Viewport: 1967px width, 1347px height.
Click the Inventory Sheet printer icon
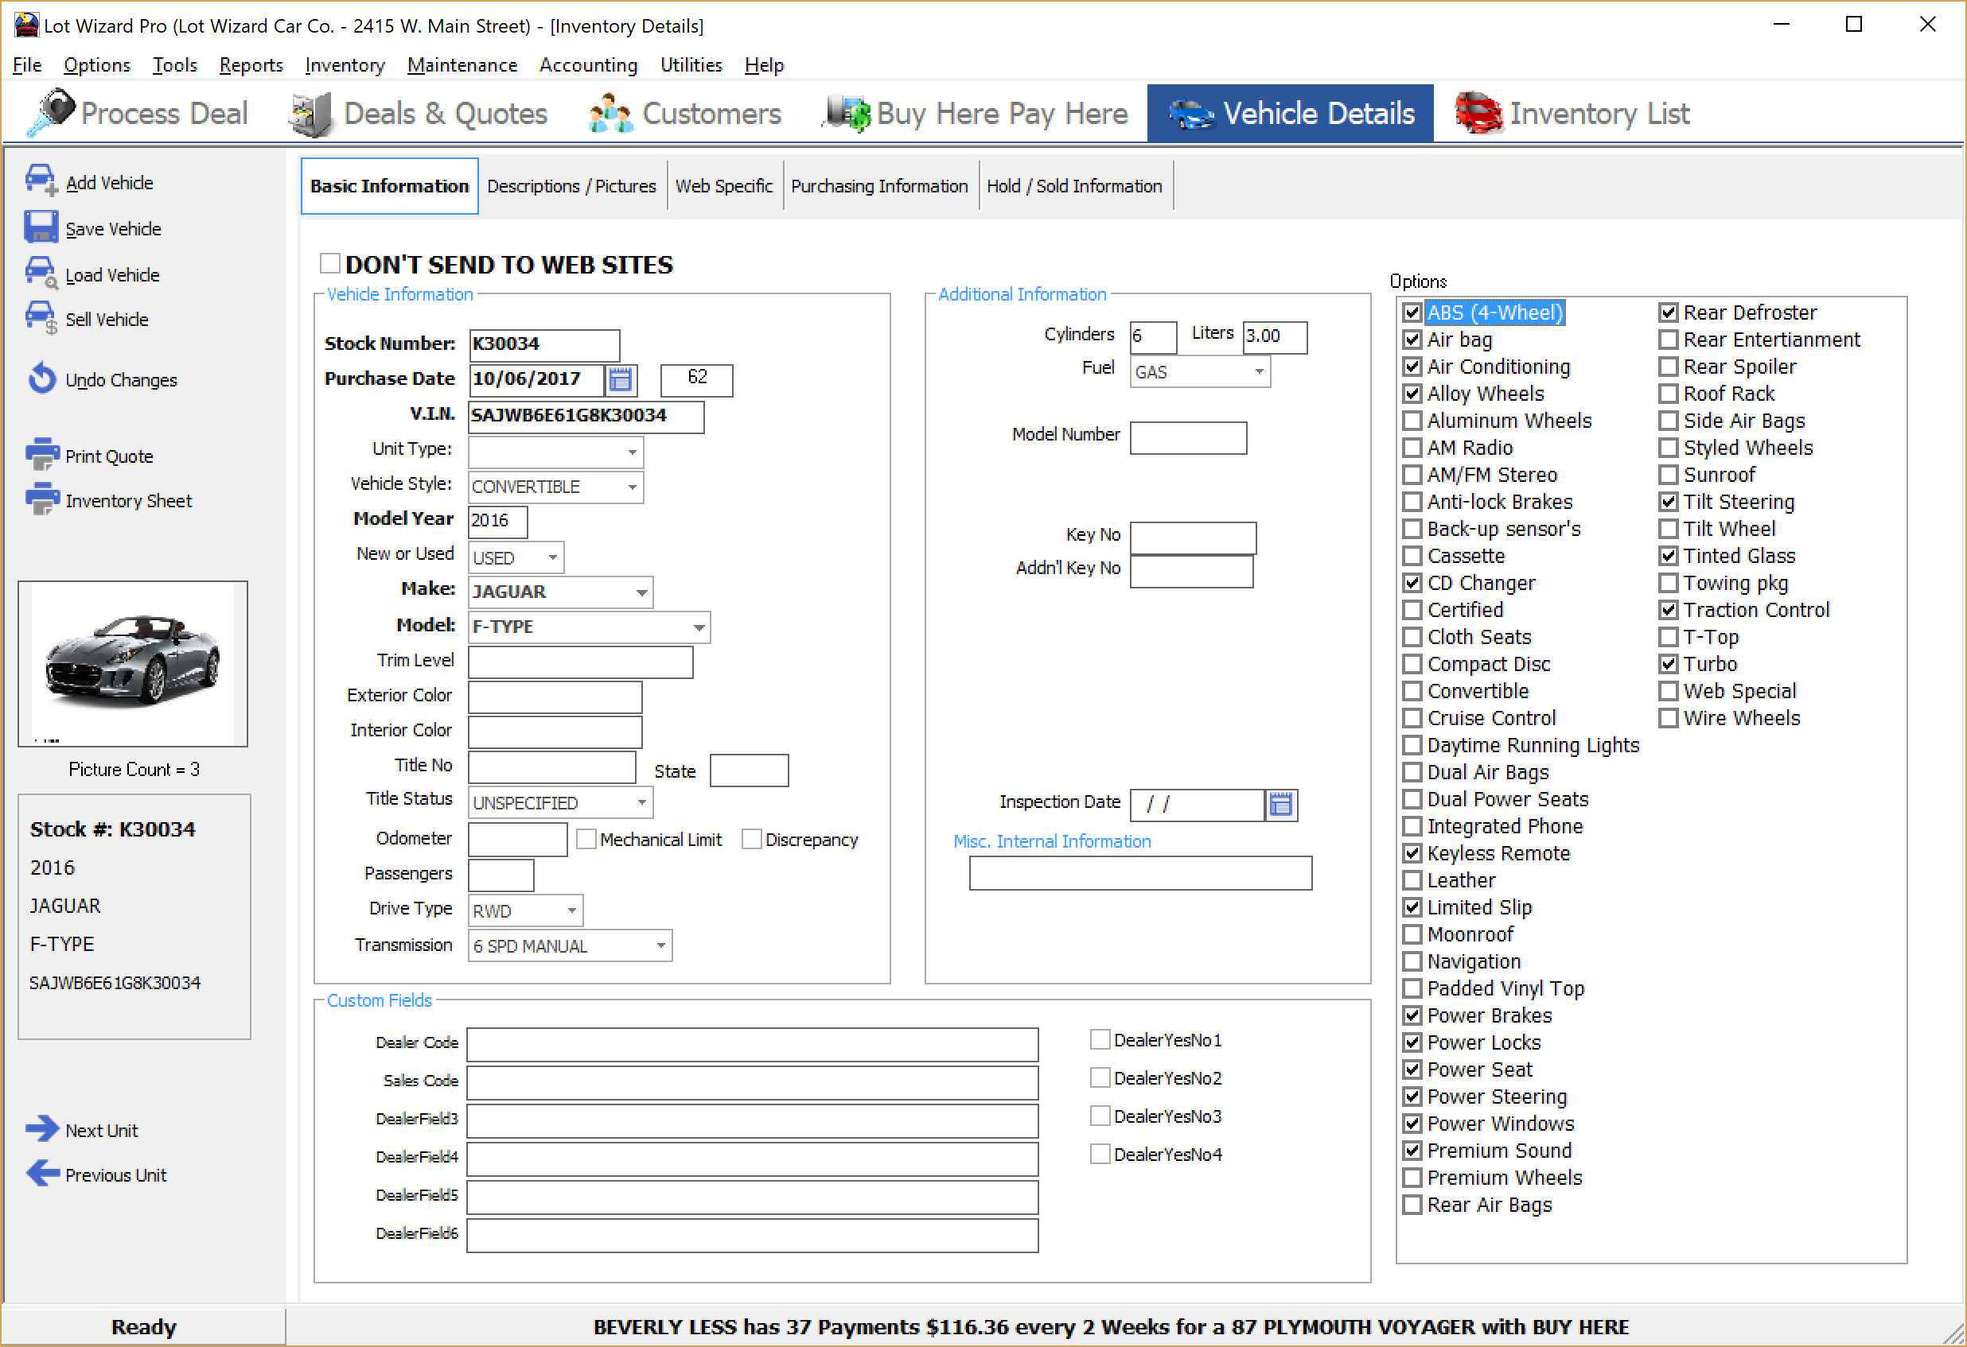41,499
